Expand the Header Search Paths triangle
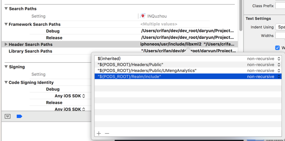Image resolution: width=285 pixels, height=141 pixels. point(6,44)
